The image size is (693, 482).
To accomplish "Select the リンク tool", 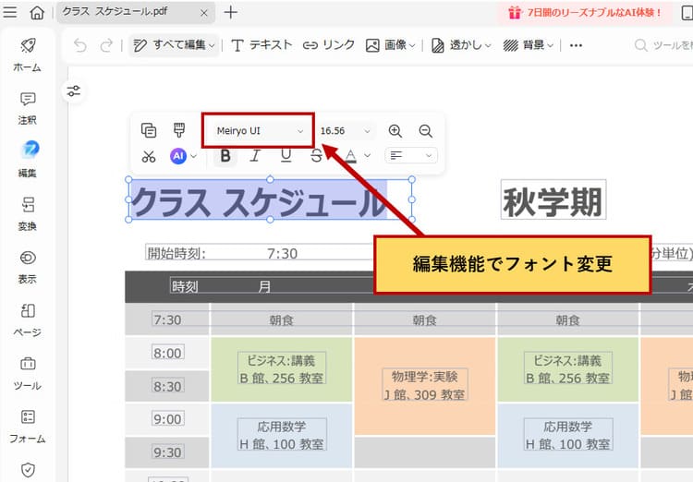I will [329, 45].
